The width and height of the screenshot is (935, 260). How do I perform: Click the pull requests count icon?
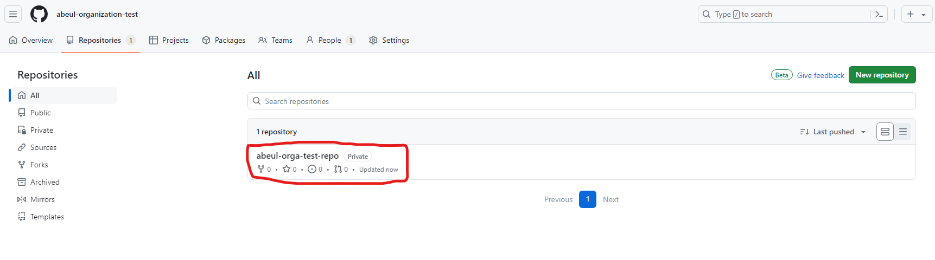[x=338, y=169]
